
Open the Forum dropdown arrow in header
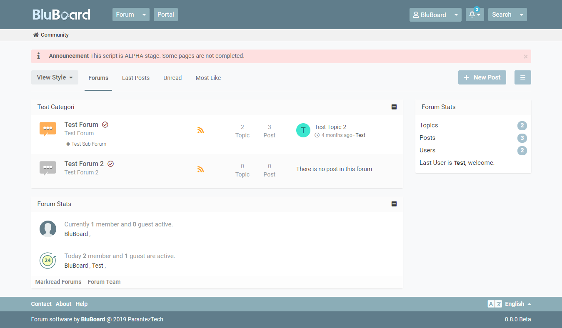[144, 15]
